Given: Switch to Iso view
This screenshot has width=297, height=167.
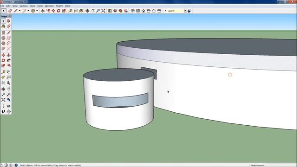Looking at the screenshot, I should (133, 11).
